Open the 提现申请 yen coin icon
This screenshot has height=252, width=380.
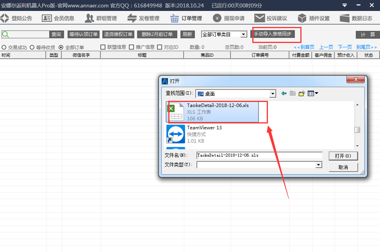[x=217, y=18]
